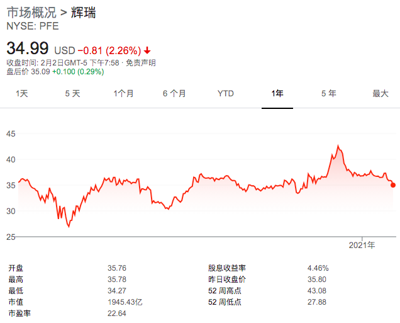The height and width of the screenshot is (323, 400).
Task: Click the 市值 label
Action: click(x=16, y=302)
